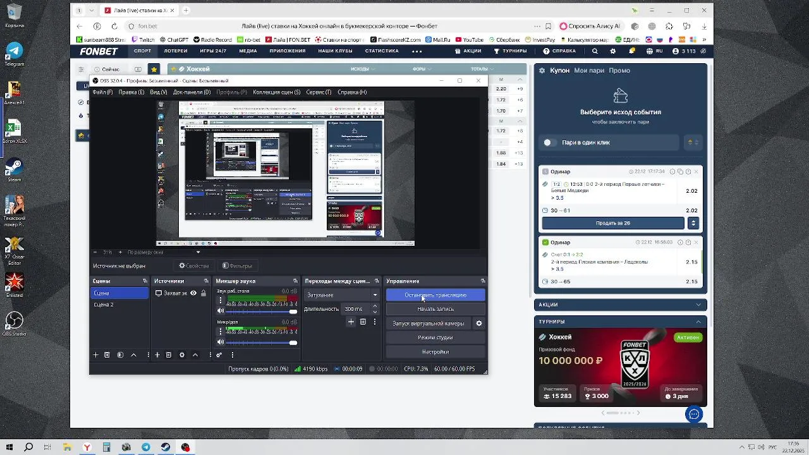Open the Правка menu in OBS
Viewport: 809px width, 455px height.
coord(131,92)
